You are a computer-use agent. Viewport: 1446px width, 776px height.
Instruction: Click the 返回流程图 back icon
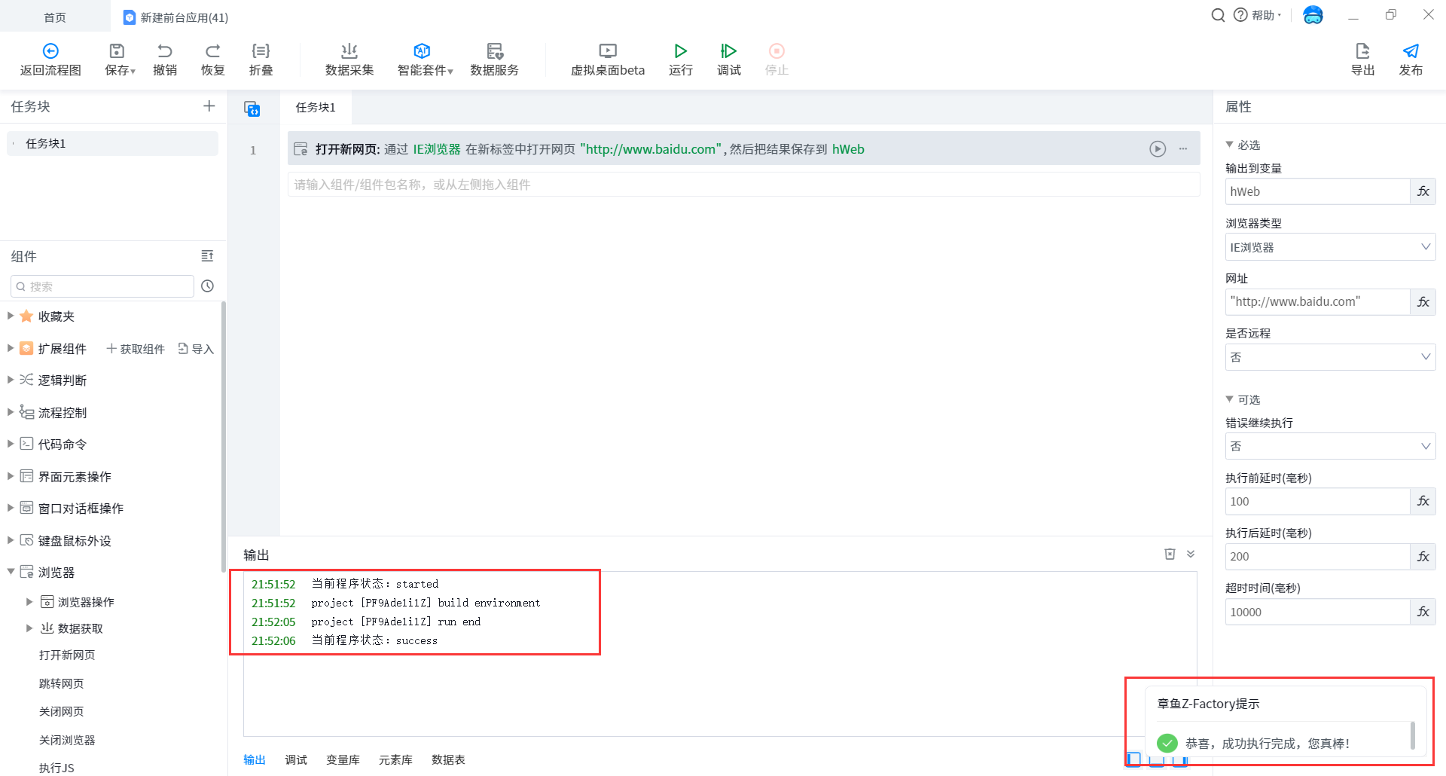point(50,51)
